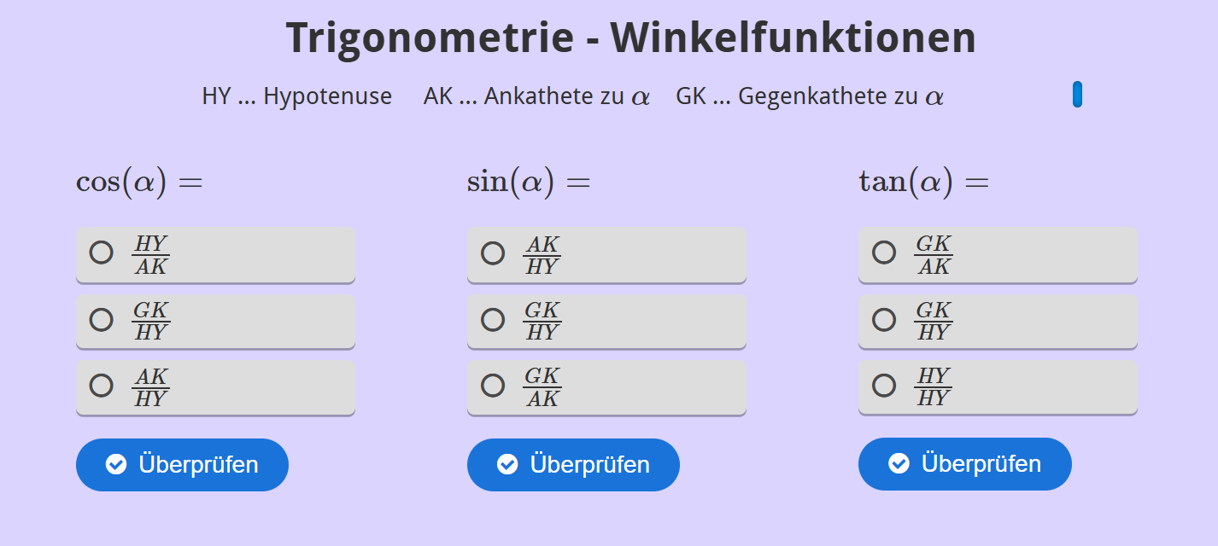Pick HY over HY for tan(α)

(x=884, y=386)
